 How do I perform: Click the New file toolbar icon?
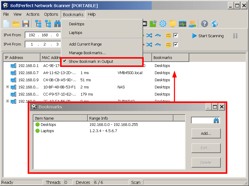click(x=6, y=24)
